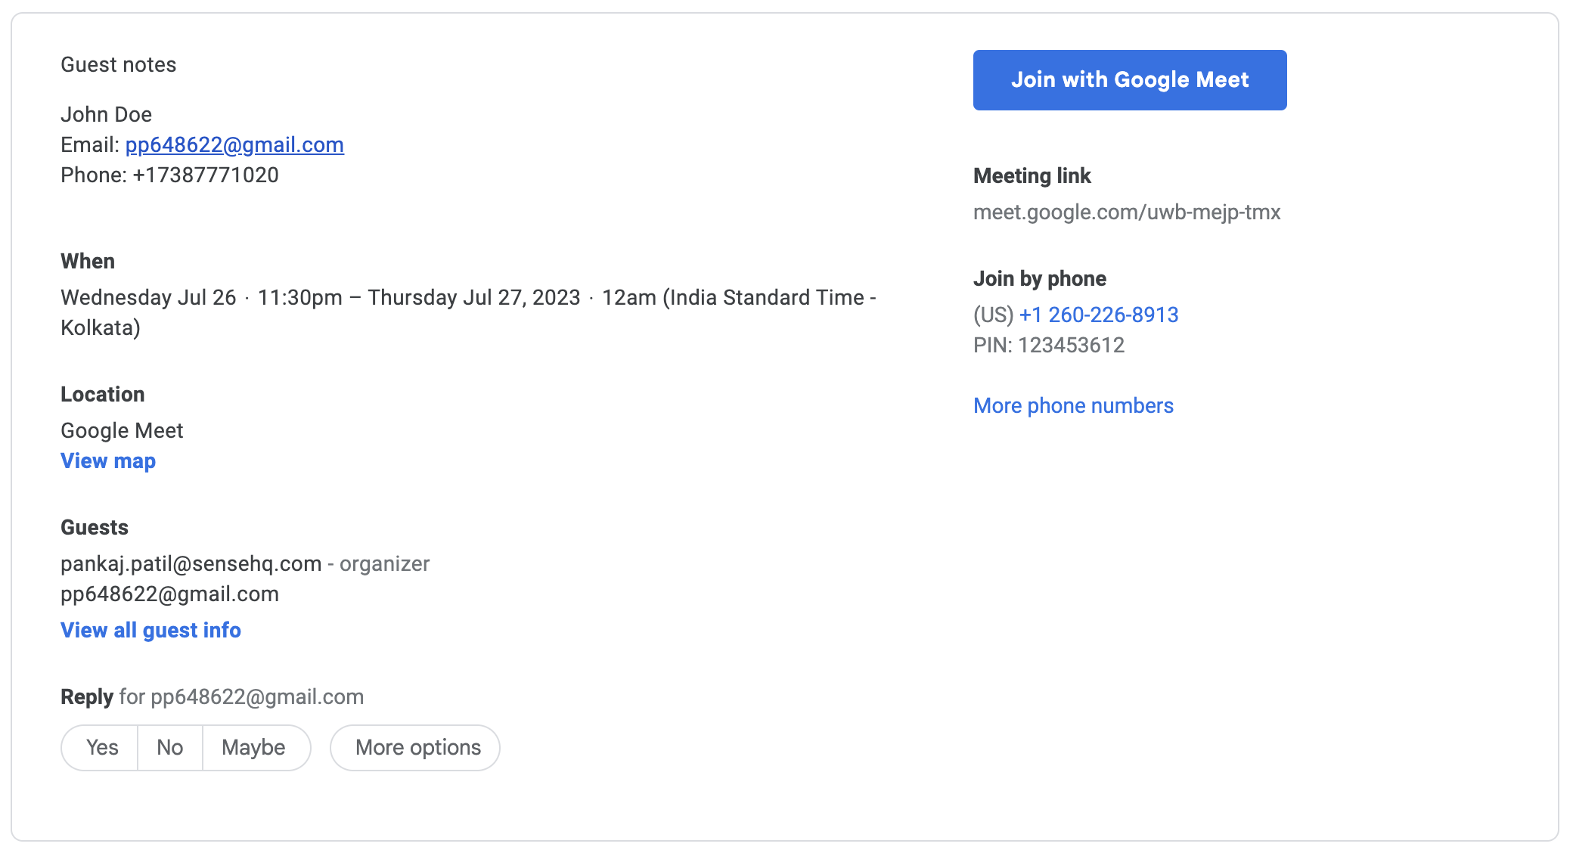Viewport: 1573px width, 856px height.
Task: Open More phone numbers link
Action: coord(1073,405)
